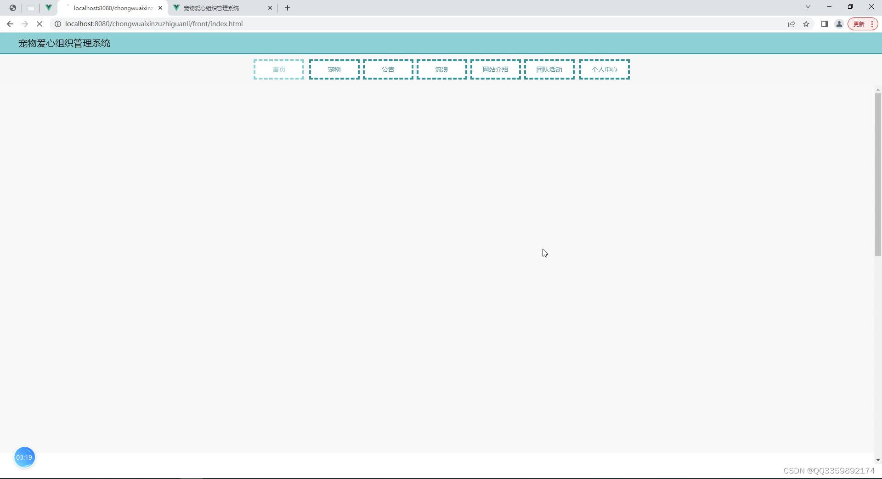Click the scrollbar down arrow
The height and width of the screenshot is (479, 882).
coord(878,460)
